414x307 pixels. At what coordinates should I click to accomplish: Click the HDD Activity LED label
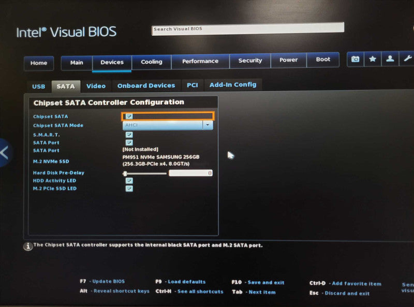[x=54, y=181]
